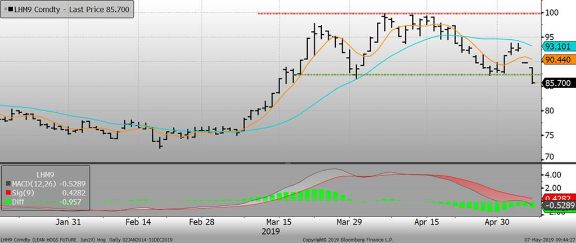
Task: Click the black 85.700 last price tag
Action: [x=556, y=83]
